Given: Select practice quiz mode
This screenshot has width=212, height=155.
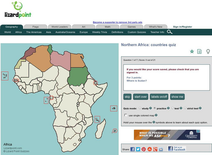Looking at the screenshot, I should 155,108.
